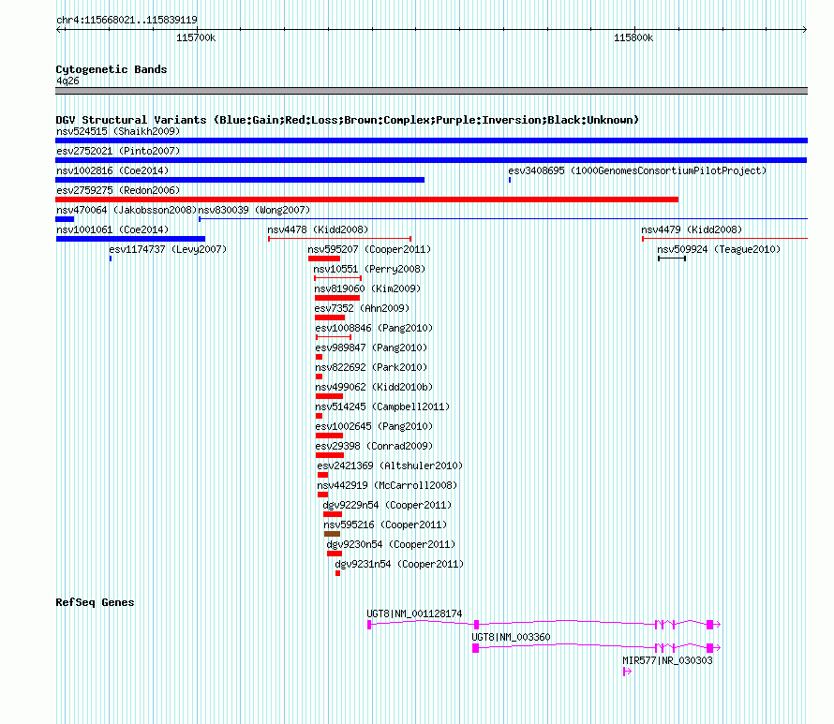Click the nsv470064 (Jakobsson2008) label

point(127,210)
